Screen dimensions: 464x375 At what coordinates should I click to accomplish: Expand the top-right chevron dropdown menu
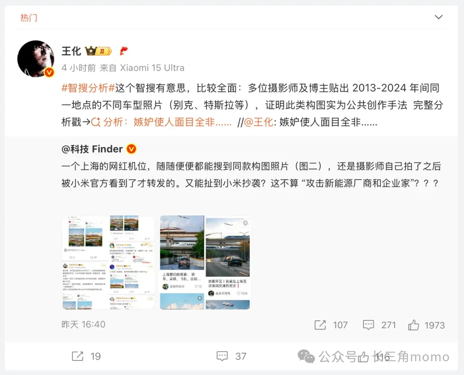[438, 17]
